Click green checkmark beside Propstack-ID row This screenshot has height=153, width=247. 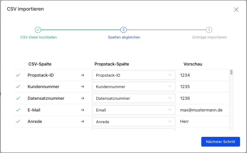18,75
